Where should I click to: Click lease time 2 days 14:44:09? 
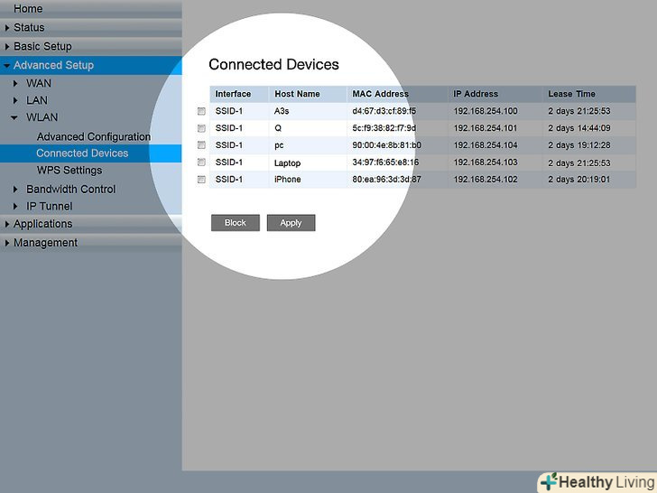579,128
